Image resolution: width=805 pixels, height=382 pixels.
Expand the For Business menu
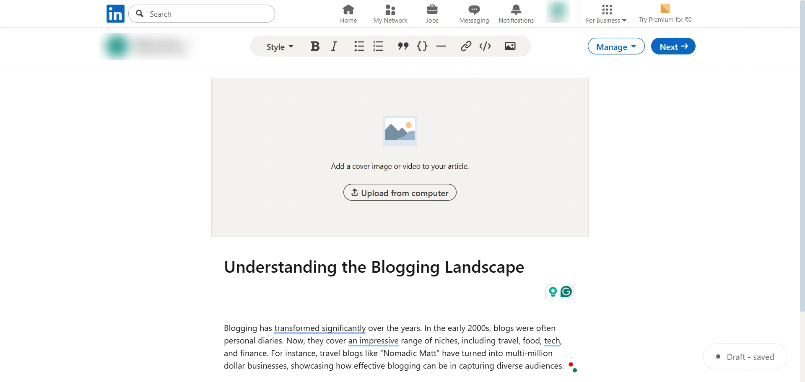606,14
